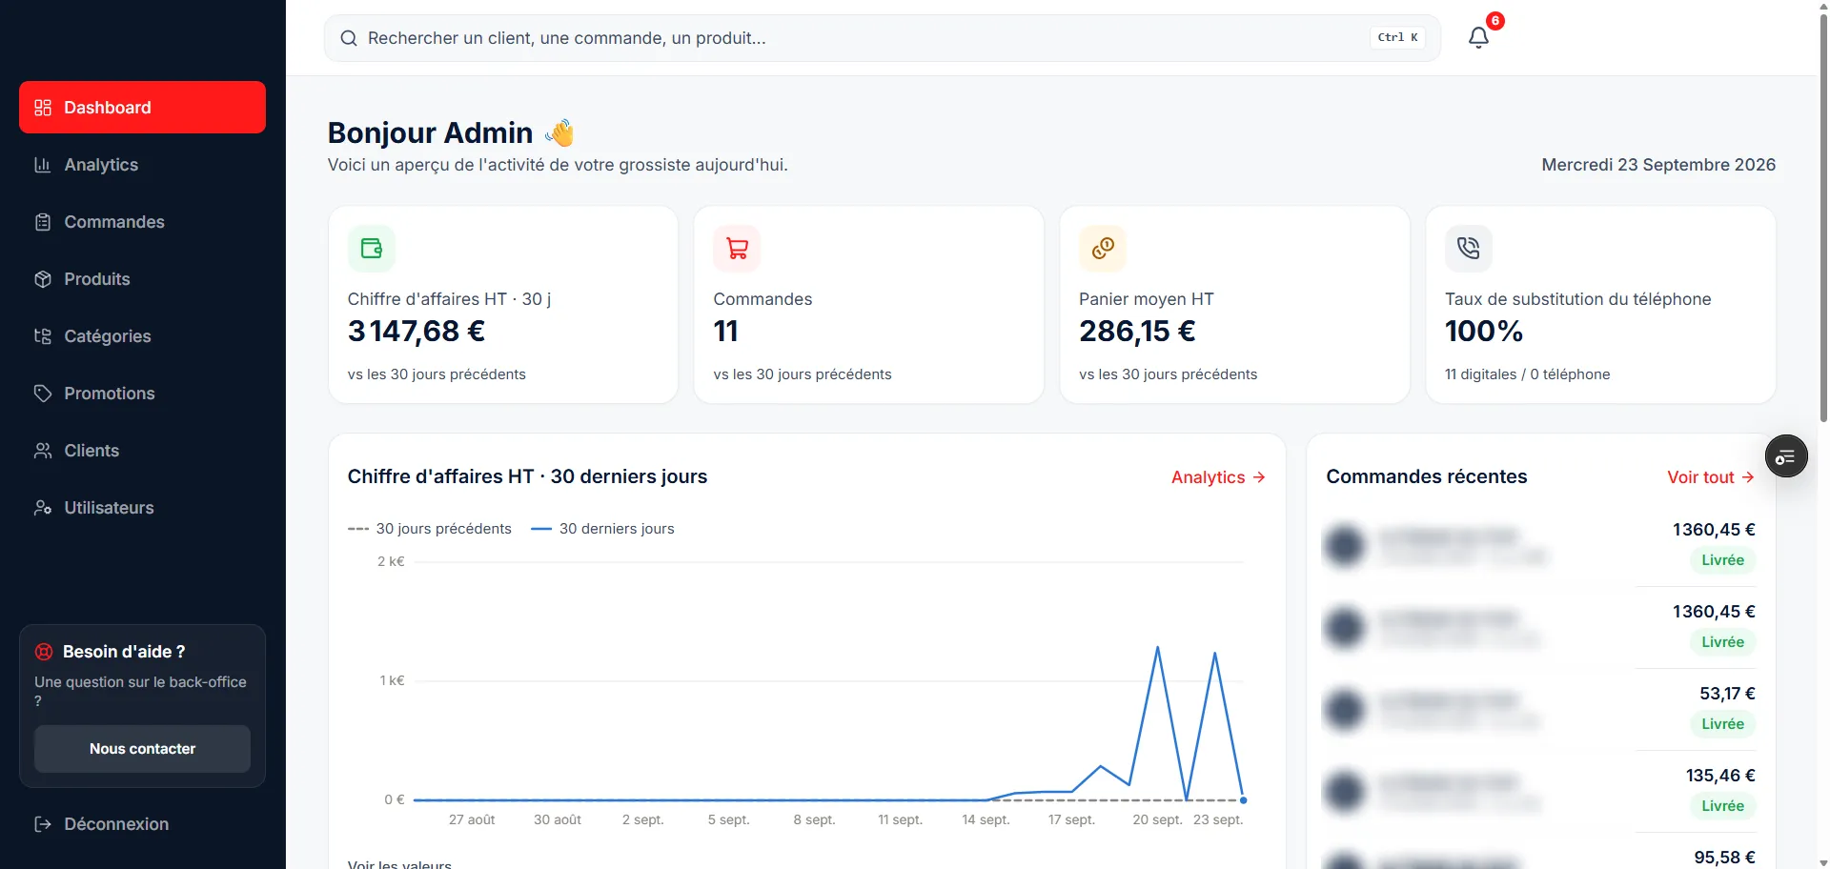1830x869 pixels.
Task: Click the 14 sept. axis label
Action: point(986,819)
